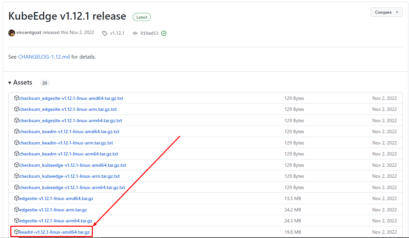The height and width of the screenshot is (238, 409).
Task: Click package icon of checksum_edgesite amd64 file
Action: click(17, 98)
